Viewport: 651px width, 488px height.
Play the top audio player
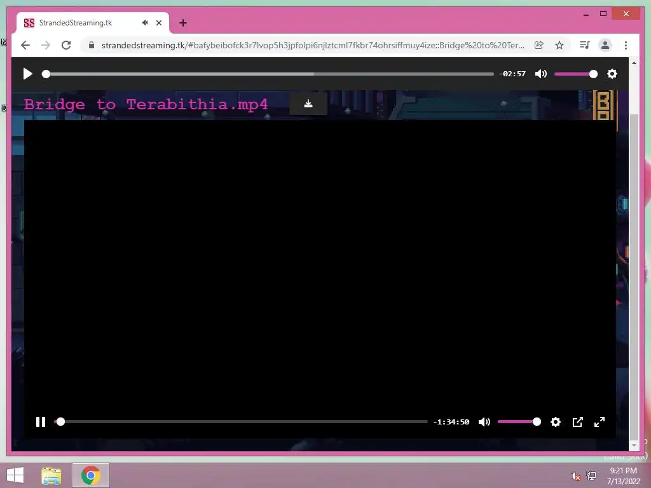point(27,74)
